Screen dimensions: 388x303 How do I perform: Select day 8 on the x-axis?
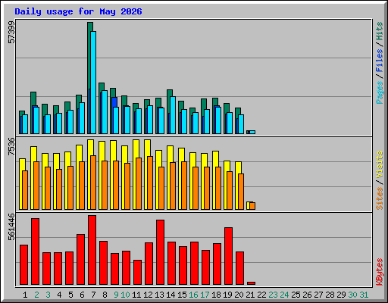105,295
